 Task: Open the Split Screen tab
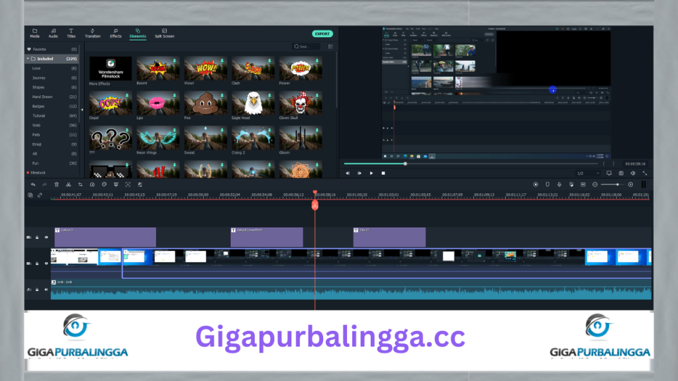[x=164, y=33]
